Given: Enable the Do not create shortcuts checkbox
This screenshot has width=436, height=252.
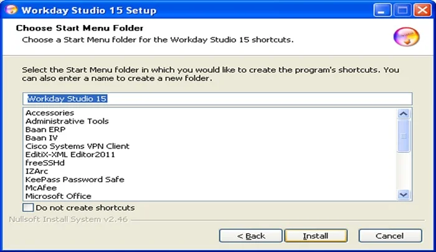Looking at the screenshot, I should (28, 208).
